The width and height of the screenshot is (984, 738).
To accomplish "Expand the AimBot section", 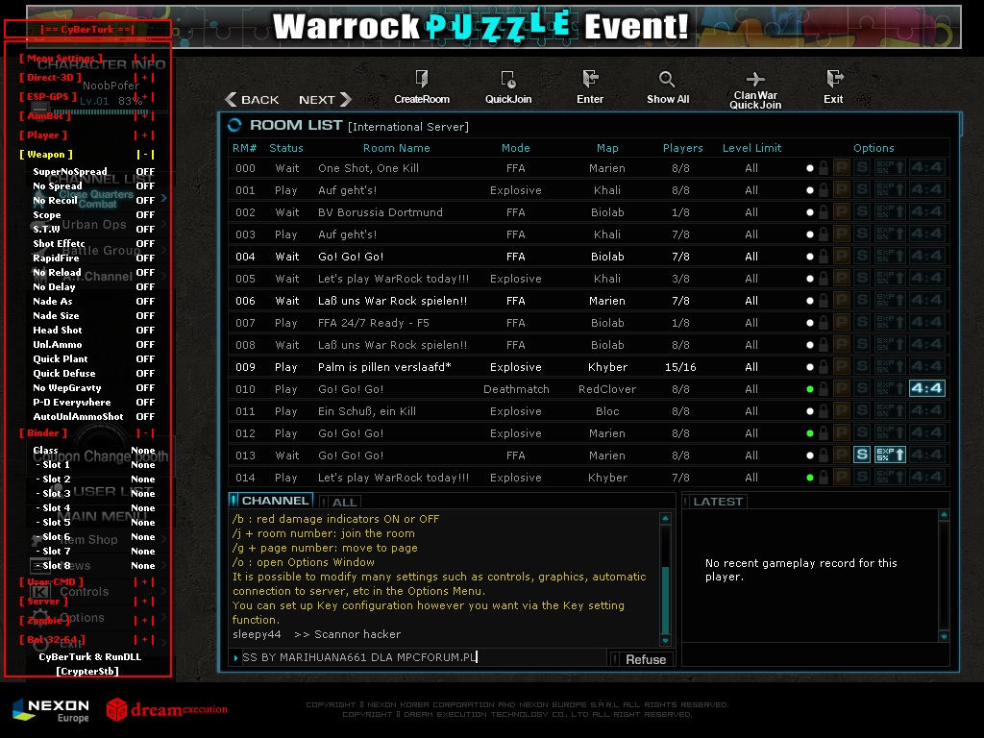I will point(144,116).
